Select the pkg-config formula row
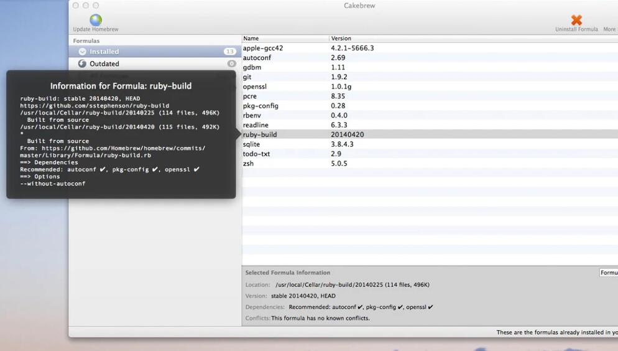The width and height of the screenshot is (618, 351). click(430, 106)
